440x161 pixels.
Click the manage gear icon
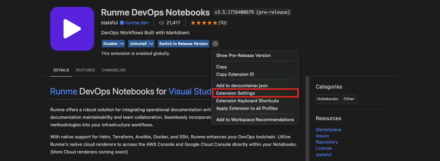pos(215,44)
